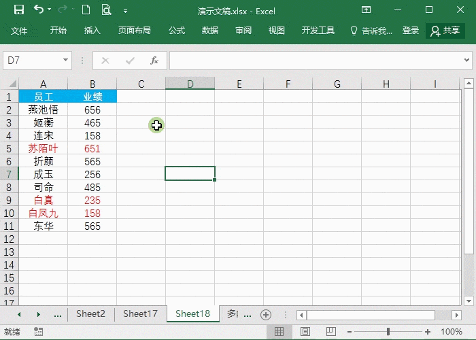Select cell with header 业绩
This screenshot has width=476, height=340.
[92, 97]
